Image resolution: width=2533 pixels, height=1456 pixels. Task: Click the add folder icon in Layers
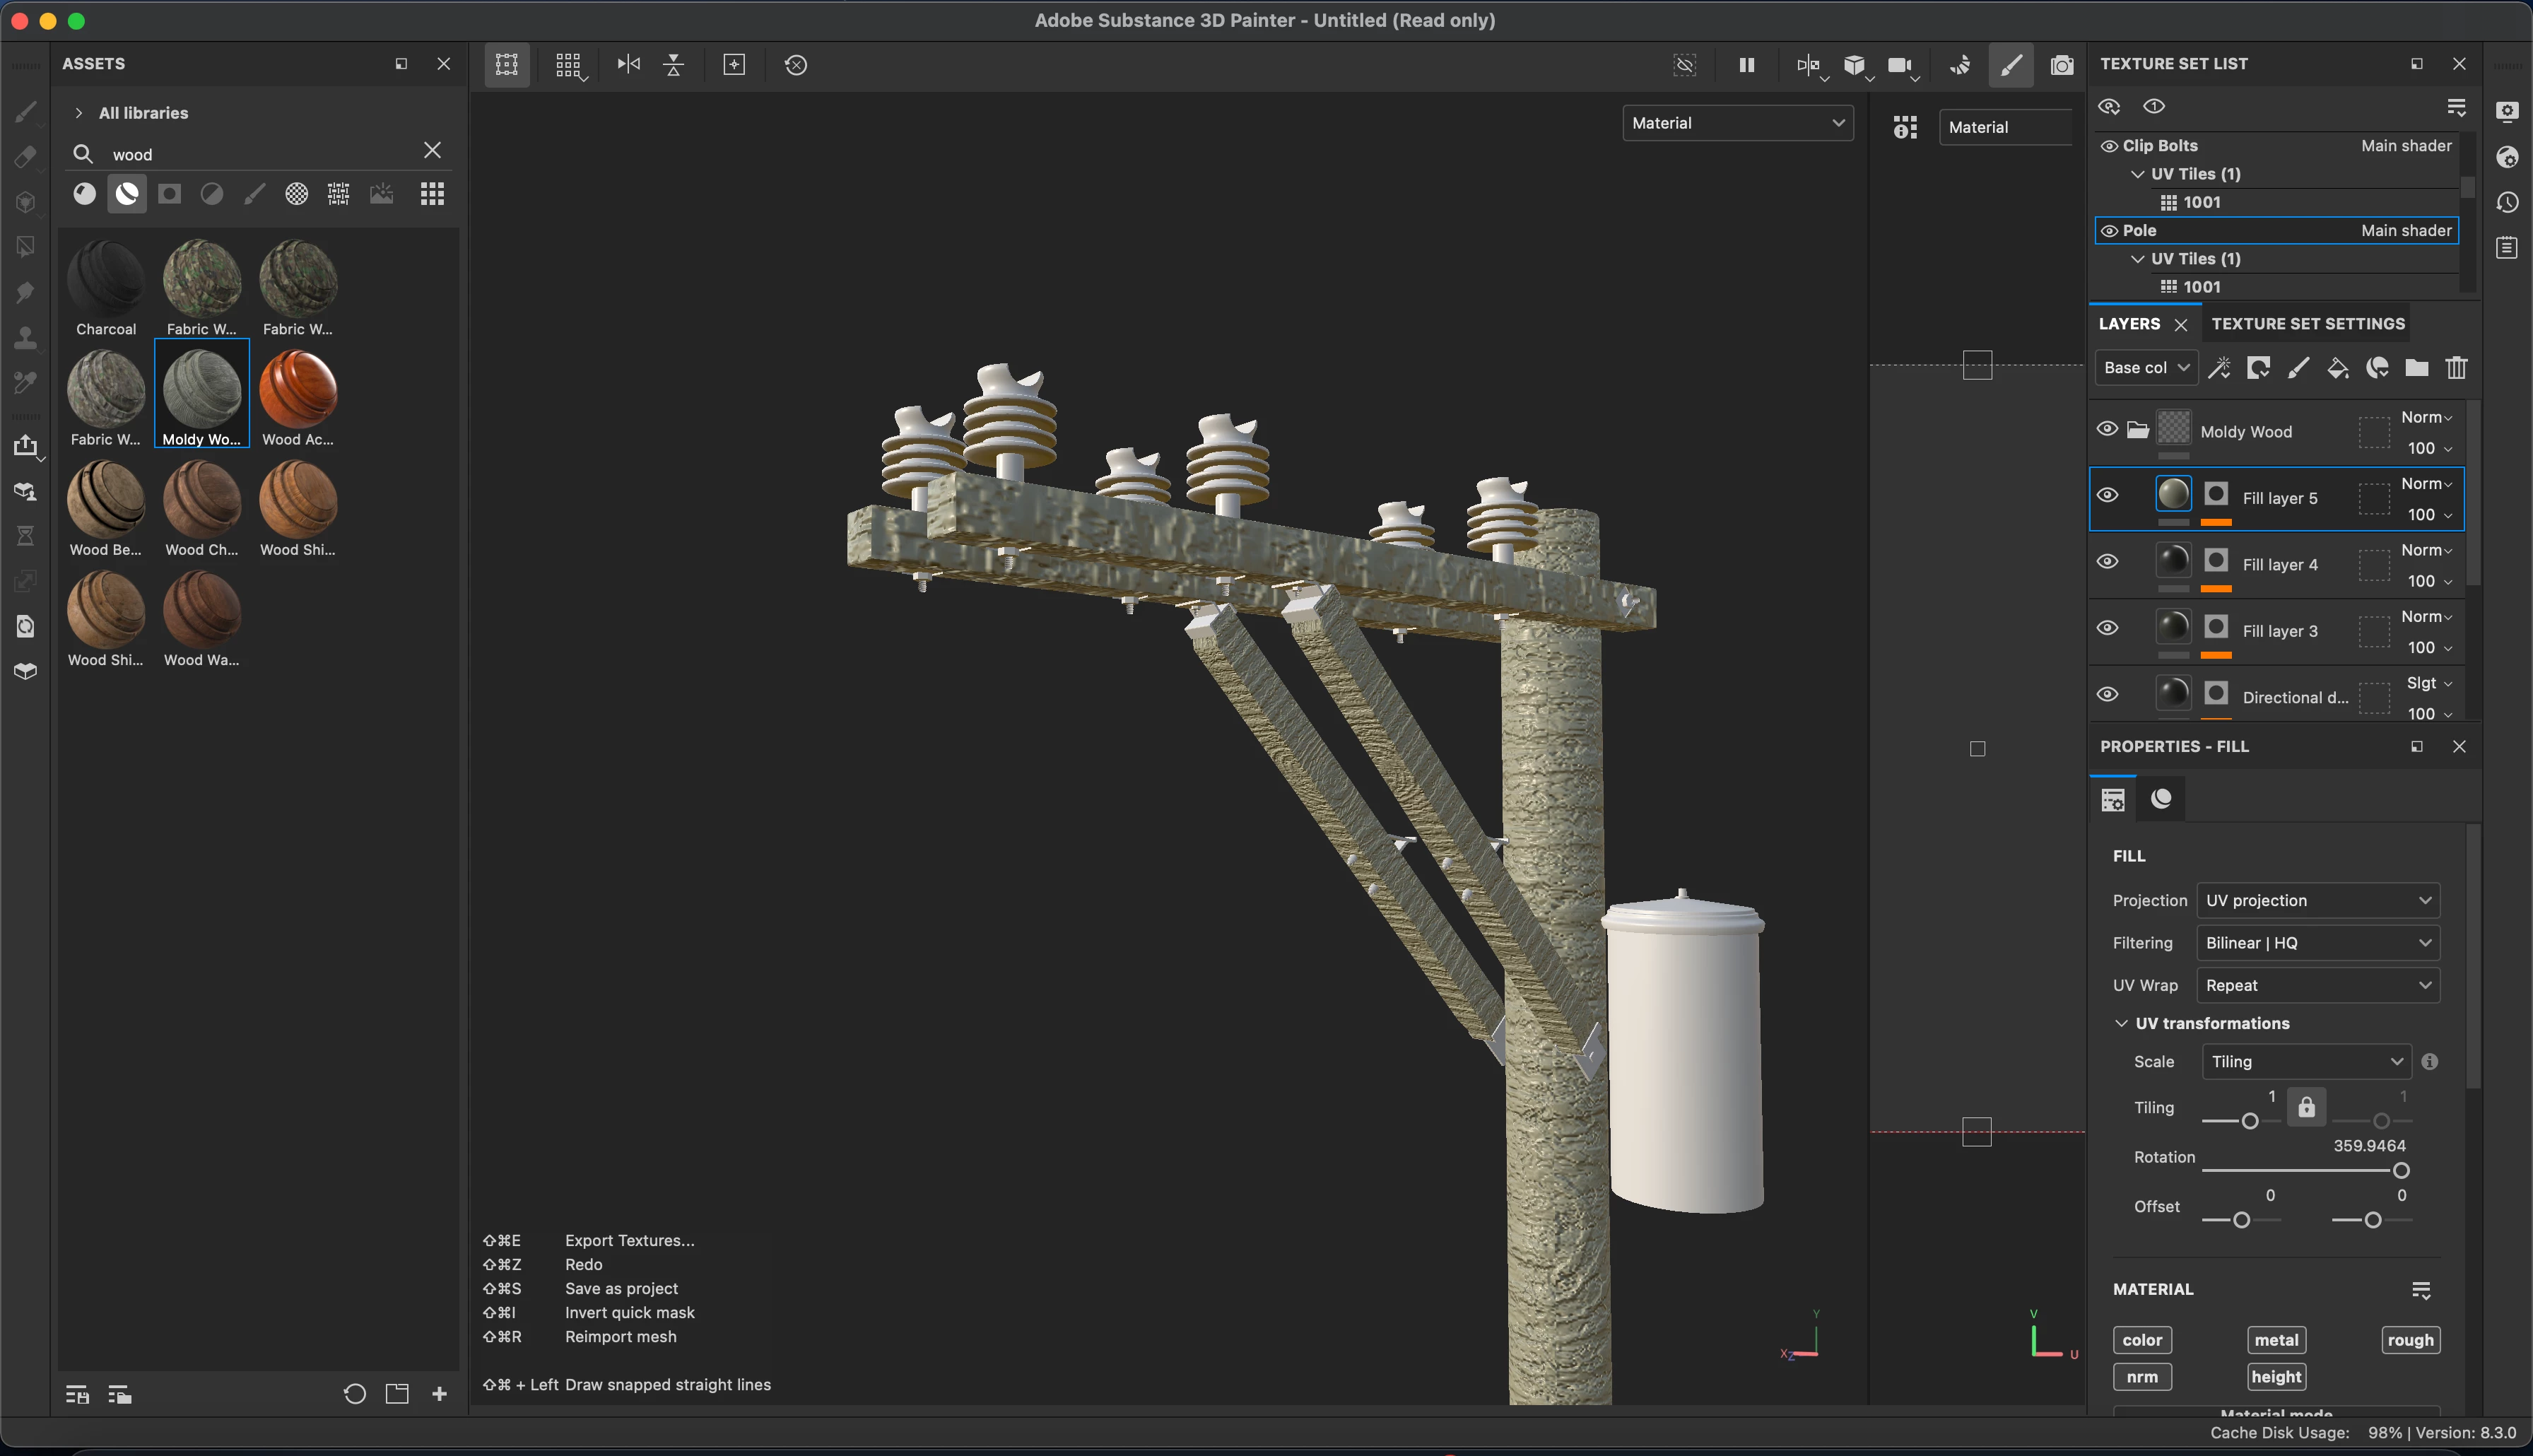coord(2416,368)
